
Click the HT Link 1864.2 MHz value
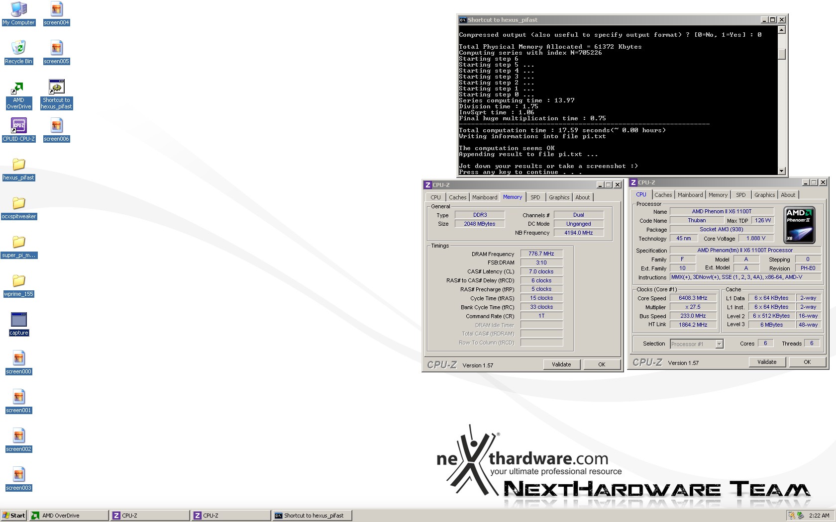pos(693,325)
